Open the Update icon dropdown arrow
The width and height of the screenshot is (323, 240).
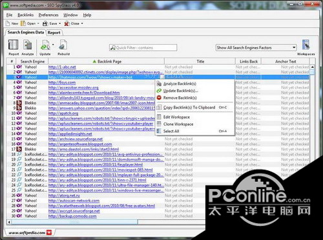click(x=53, y=45)
